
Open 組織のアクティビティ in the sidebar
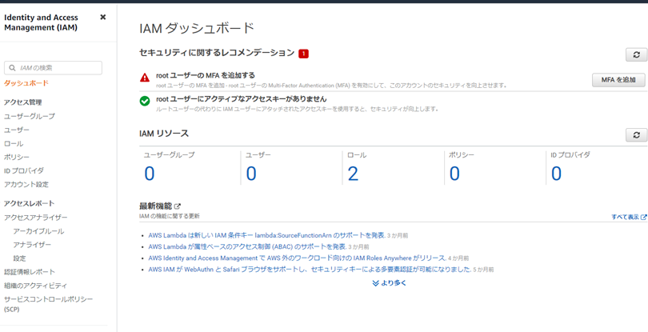point(35,286)
